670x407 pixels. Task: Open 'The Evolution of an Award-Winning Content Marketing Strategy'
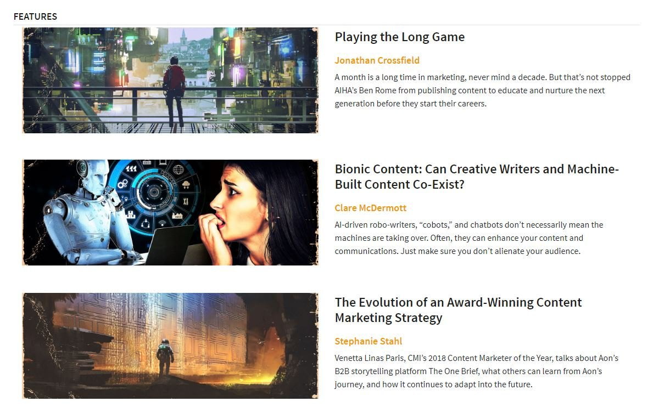tap(459, 310)
